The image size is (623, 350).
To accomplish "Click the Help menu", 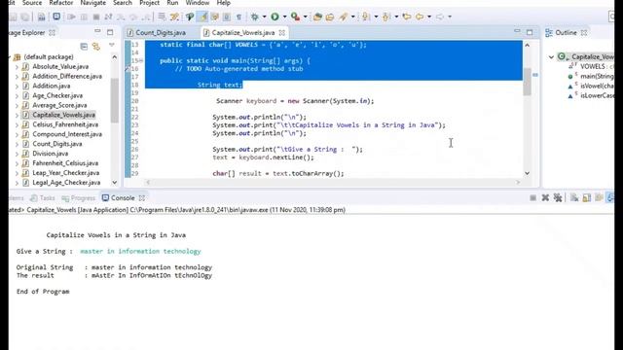I will 223,3.
